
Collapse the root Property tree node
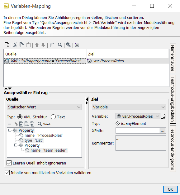[10, 130]
